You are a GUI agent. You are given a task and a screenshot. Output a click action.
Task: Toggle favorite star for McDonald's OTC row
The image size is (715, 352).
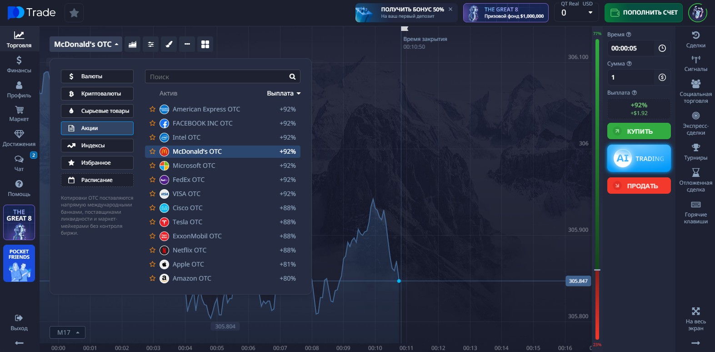point(152,151)
